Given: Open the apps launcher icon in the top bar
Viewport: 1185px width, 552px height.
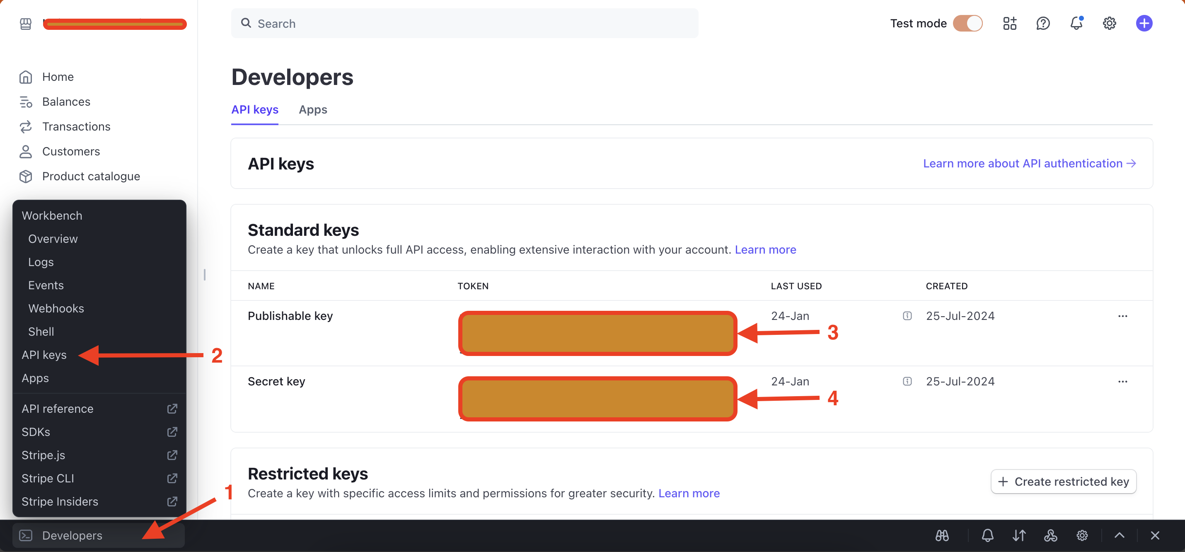Looking at the screenshot, I should click(x=1010, y=23).
